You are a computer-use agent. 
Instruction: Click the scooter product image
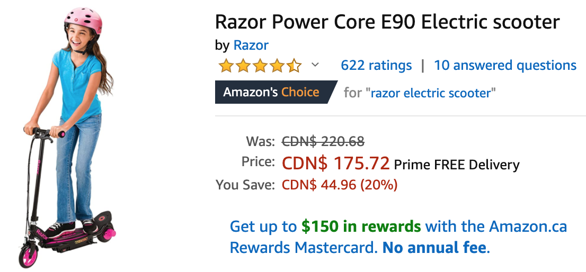tap(69, 138)
